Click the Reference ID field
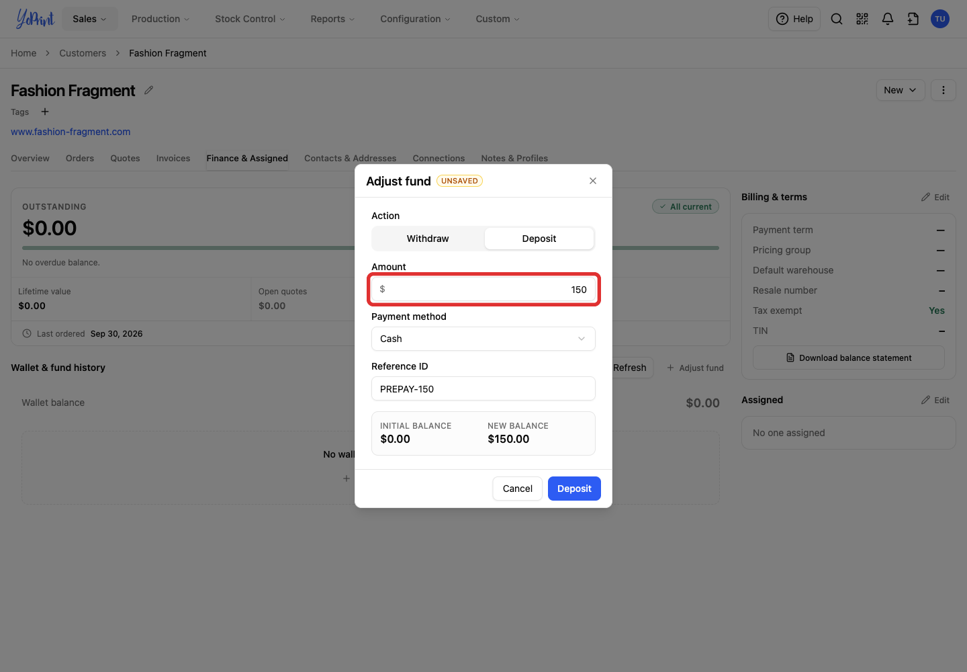The height and width of the screenshot is (672, 967). [483, 388]
